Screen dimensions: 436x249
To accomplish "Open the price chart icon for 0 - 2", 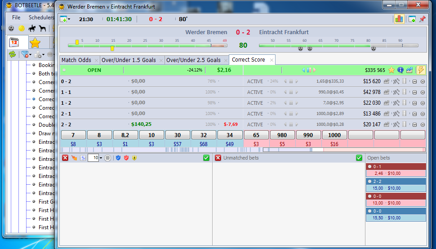I will tap(386, 81).
